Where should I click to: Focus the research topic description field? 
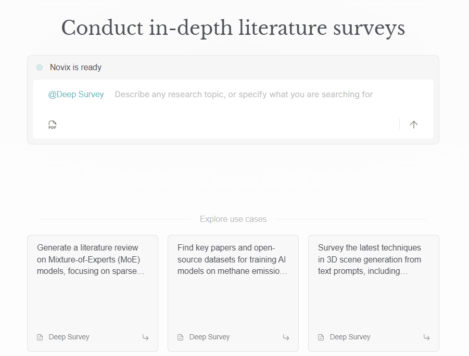(244, 95)
